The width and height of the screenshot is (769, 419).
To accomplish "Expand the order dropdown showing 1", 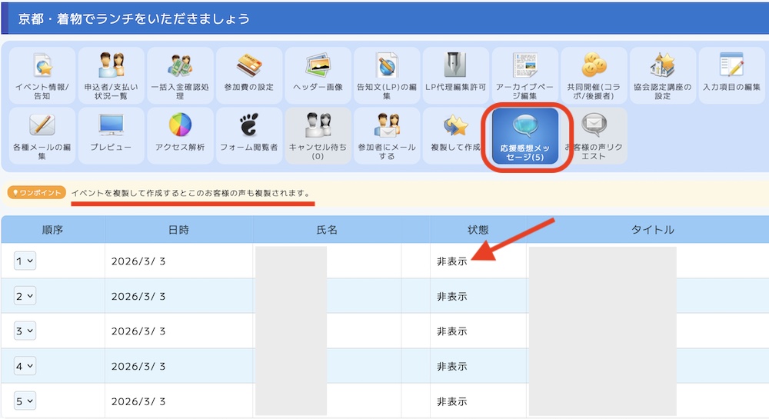I will [25, 261].
